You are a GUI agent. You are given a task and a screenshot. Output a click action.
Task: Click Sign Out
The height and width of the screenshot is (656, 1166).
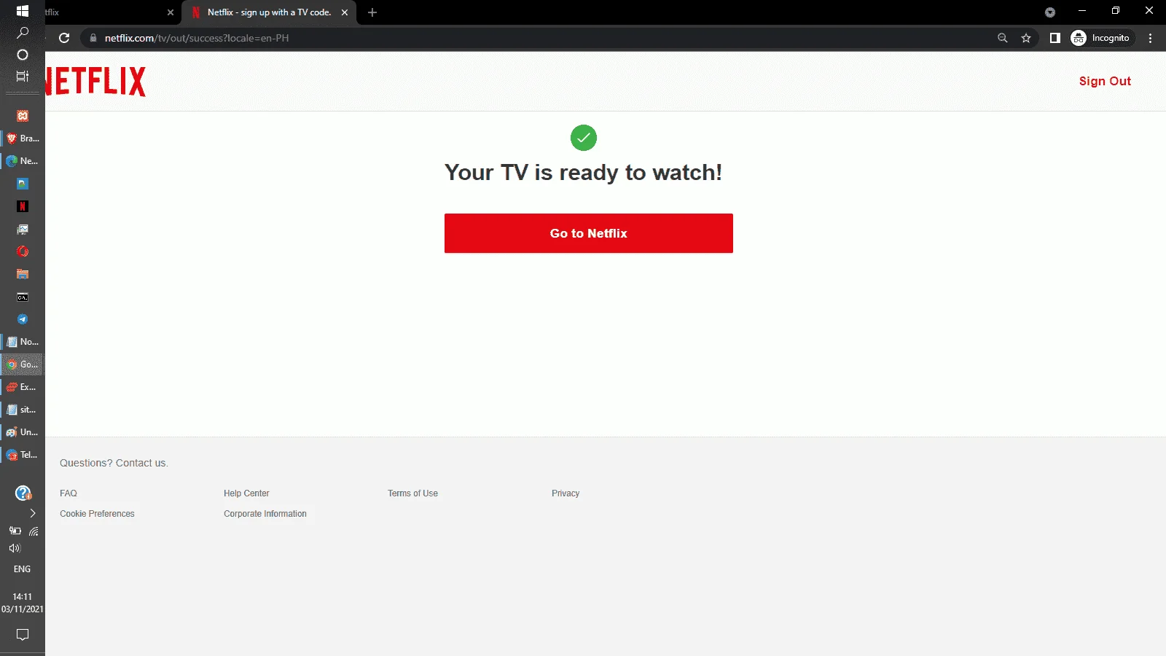1105,81
